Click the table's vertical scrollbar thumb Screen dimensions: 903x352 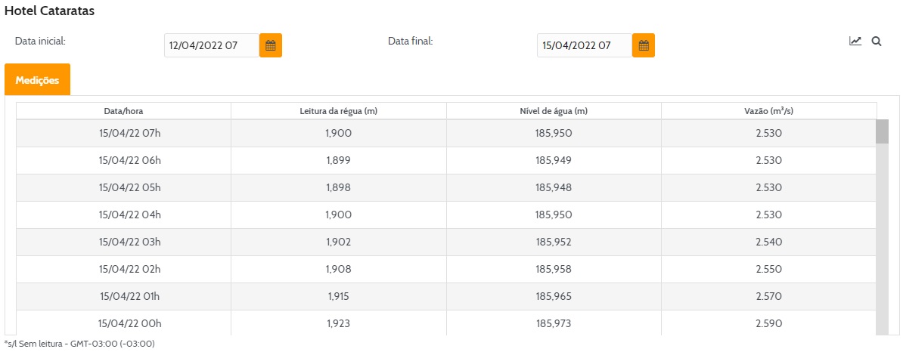(x=882, y=131)
